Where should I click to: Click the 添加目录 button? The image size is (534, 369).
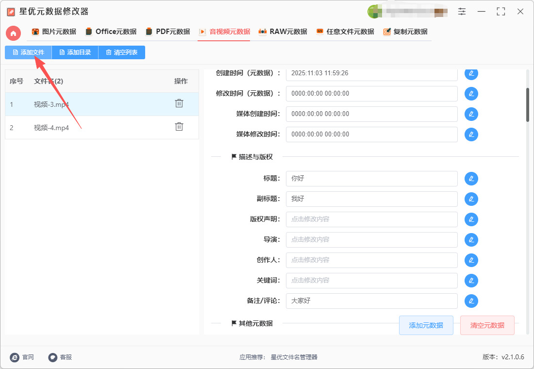tap(75, 52)
